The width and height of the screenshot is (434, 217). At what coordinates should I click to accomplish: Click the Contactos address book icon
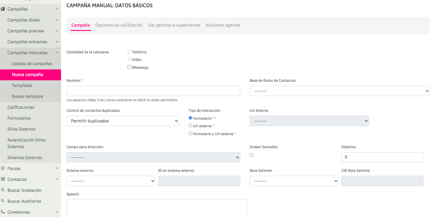pos(3,179)
